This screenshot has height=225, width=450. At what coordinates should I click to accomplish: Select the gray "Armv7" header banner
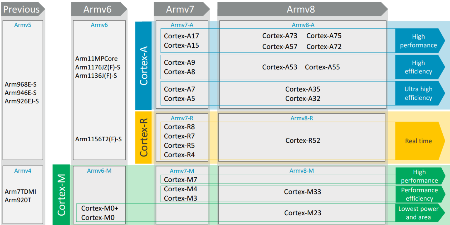(182, 9)
